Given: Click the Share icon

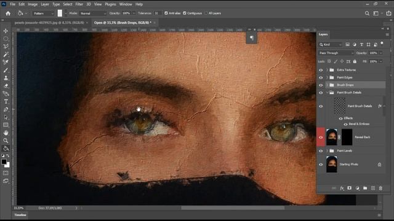Looking at the screenshot, I should [x=388, y=14].
